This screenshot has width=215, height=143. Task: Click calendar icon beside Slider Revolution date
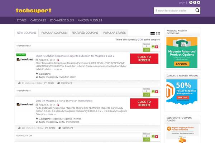37,60
